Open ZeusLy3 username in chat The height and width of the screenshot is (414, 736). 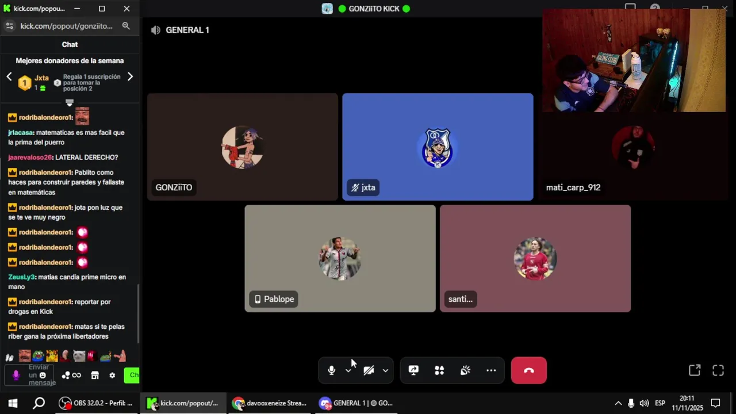(22, 277)
